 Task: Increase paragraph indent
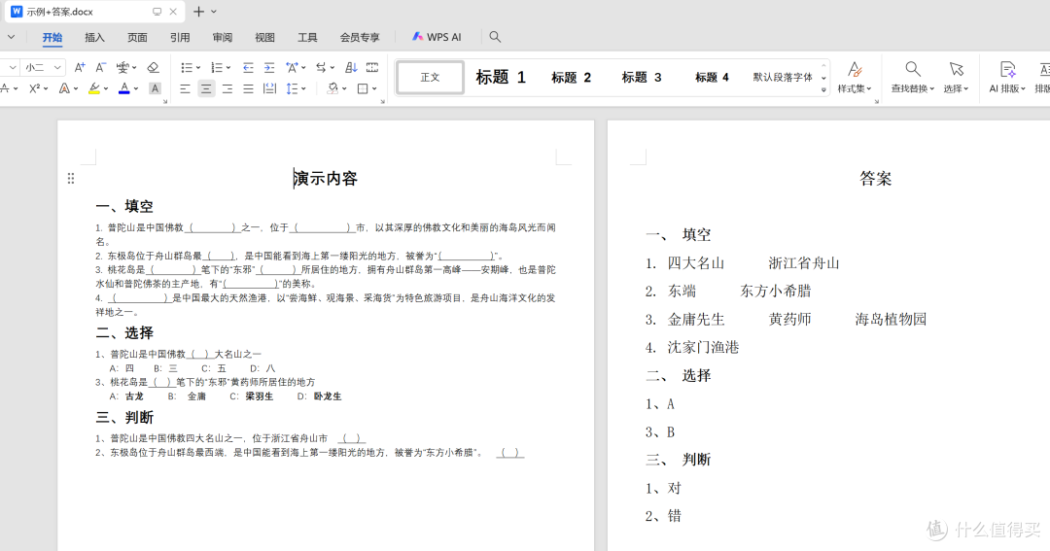269,68
